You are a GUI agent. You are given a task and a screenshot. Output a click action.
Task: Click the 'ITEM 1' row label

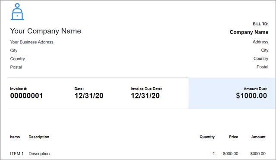point(17,154)
